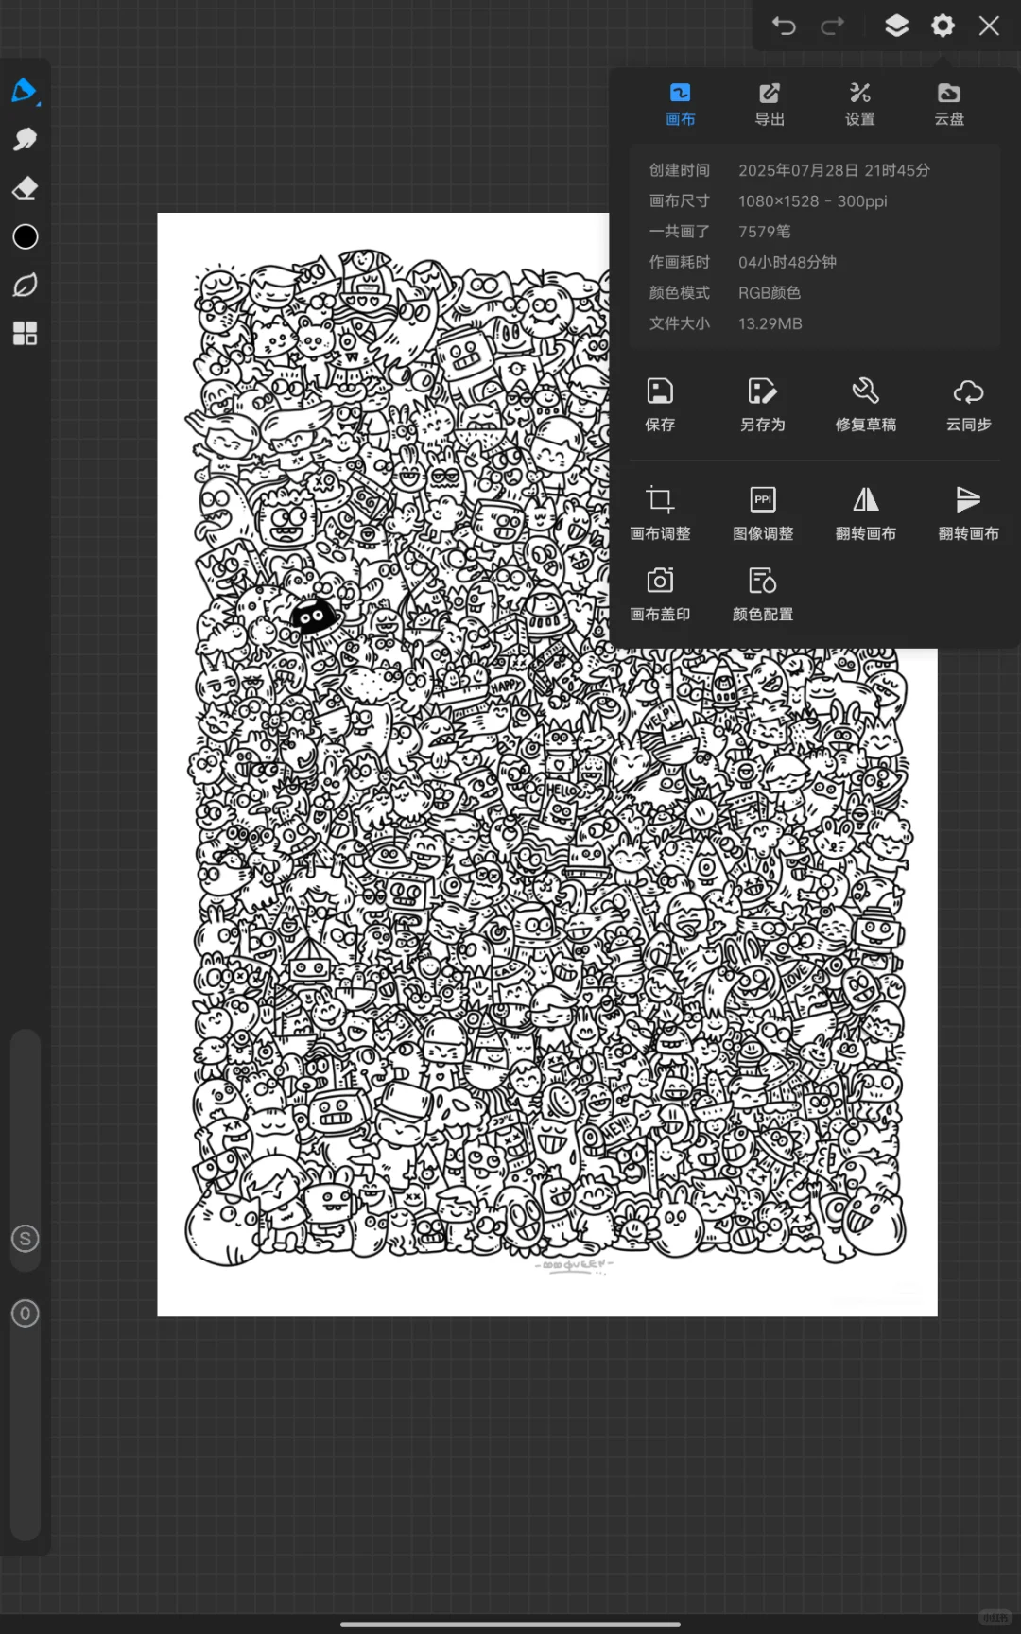
Task: Toggle the settings gear menu
Action: click(943, 26)
